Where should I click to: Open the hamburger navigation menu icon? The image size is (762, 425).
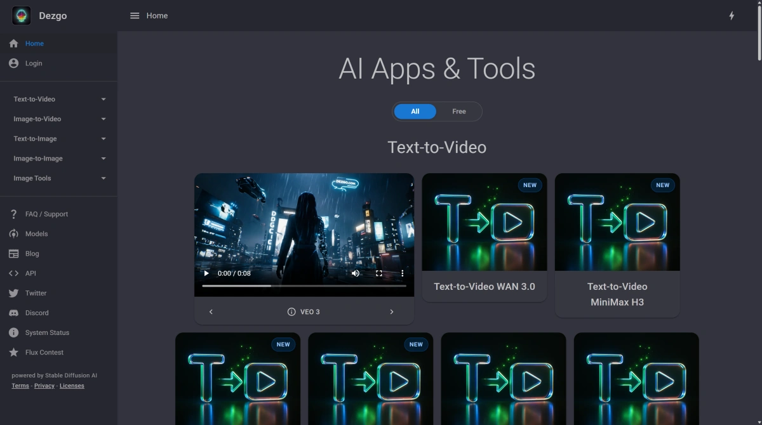tap(135, 16)
